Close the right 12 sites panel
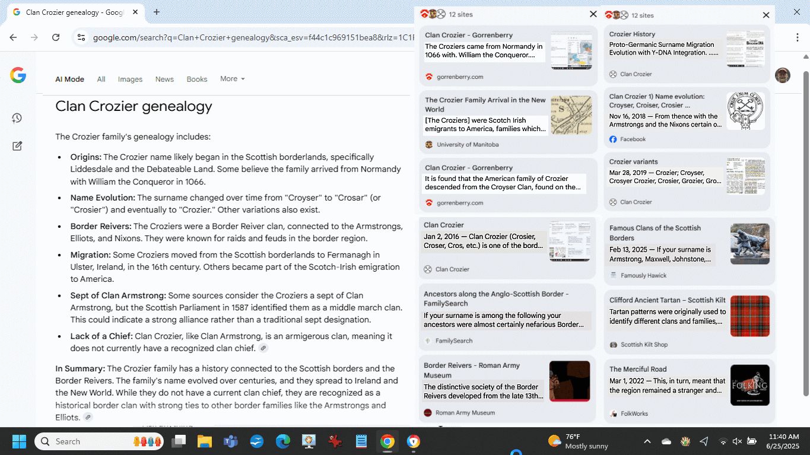Image resolution: width=810 pixels, height=455 pixels. tap(766, 15)
